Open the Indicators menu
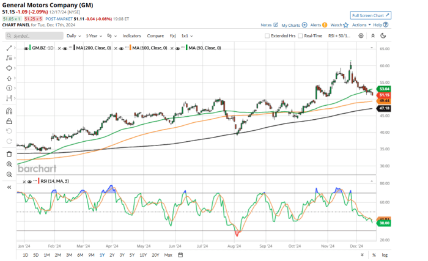 point(131,36)
